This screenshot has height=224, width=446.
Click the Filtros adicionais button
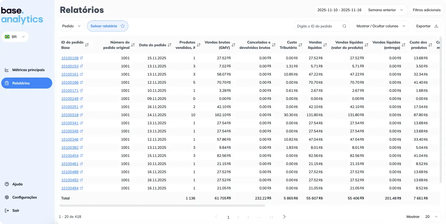pyautogui.click(x=426, y=10)
